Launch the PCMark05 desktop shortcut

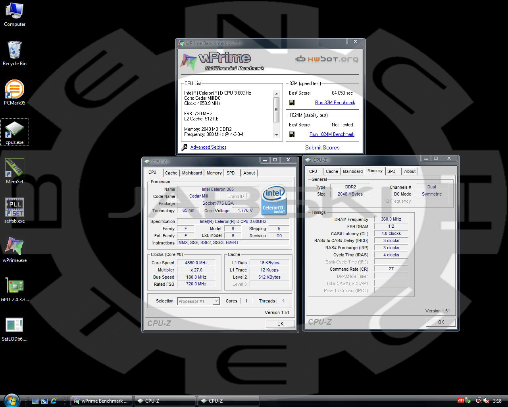(15, 93)
